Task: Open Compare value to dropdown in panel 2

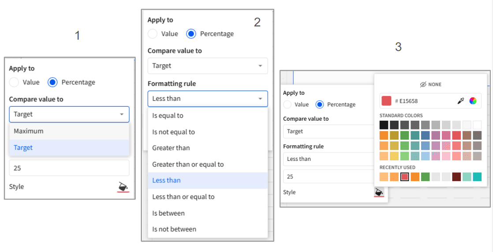Action: point(207,66)
